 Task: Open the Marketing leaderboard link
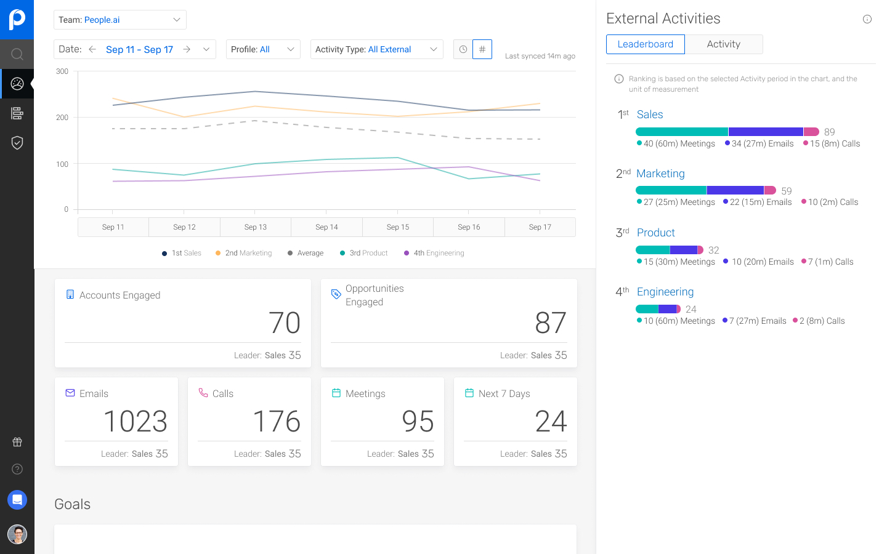(660, 174)
